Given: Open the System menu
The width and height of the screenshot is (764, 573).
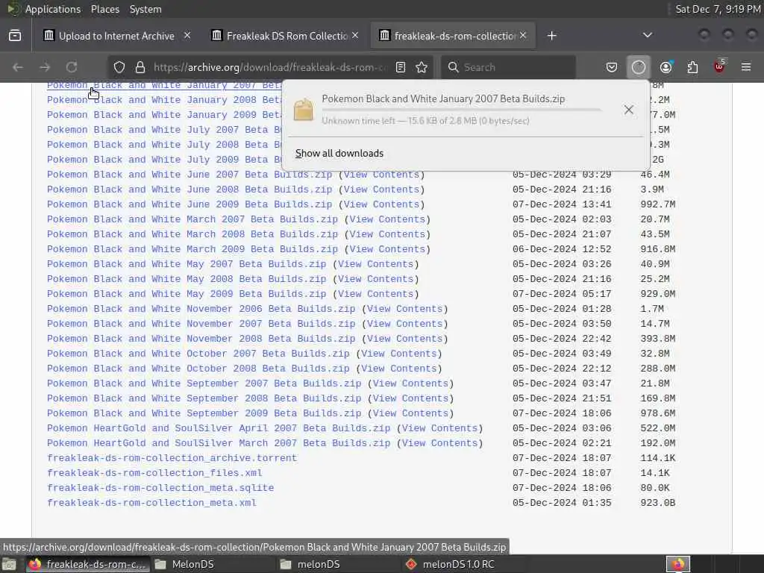Looking at the screenshot, I should coord(145,9).
